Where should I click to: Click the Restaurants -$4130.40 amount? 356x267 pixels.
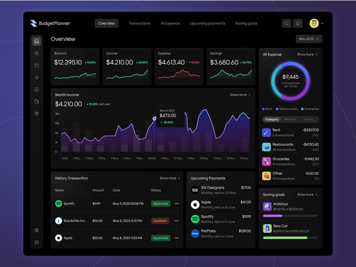point(310,145)
